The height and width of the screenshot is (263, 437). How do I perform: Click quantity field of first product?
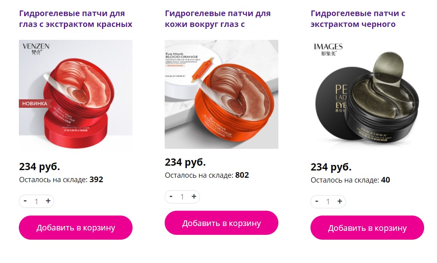tap(36, 201)
